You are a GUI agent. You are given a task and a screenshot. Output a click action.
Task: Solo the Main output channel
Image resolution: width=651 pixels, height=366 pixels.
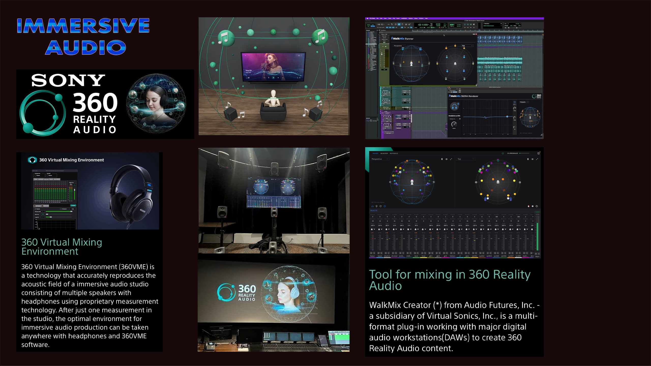pos(539,254)
